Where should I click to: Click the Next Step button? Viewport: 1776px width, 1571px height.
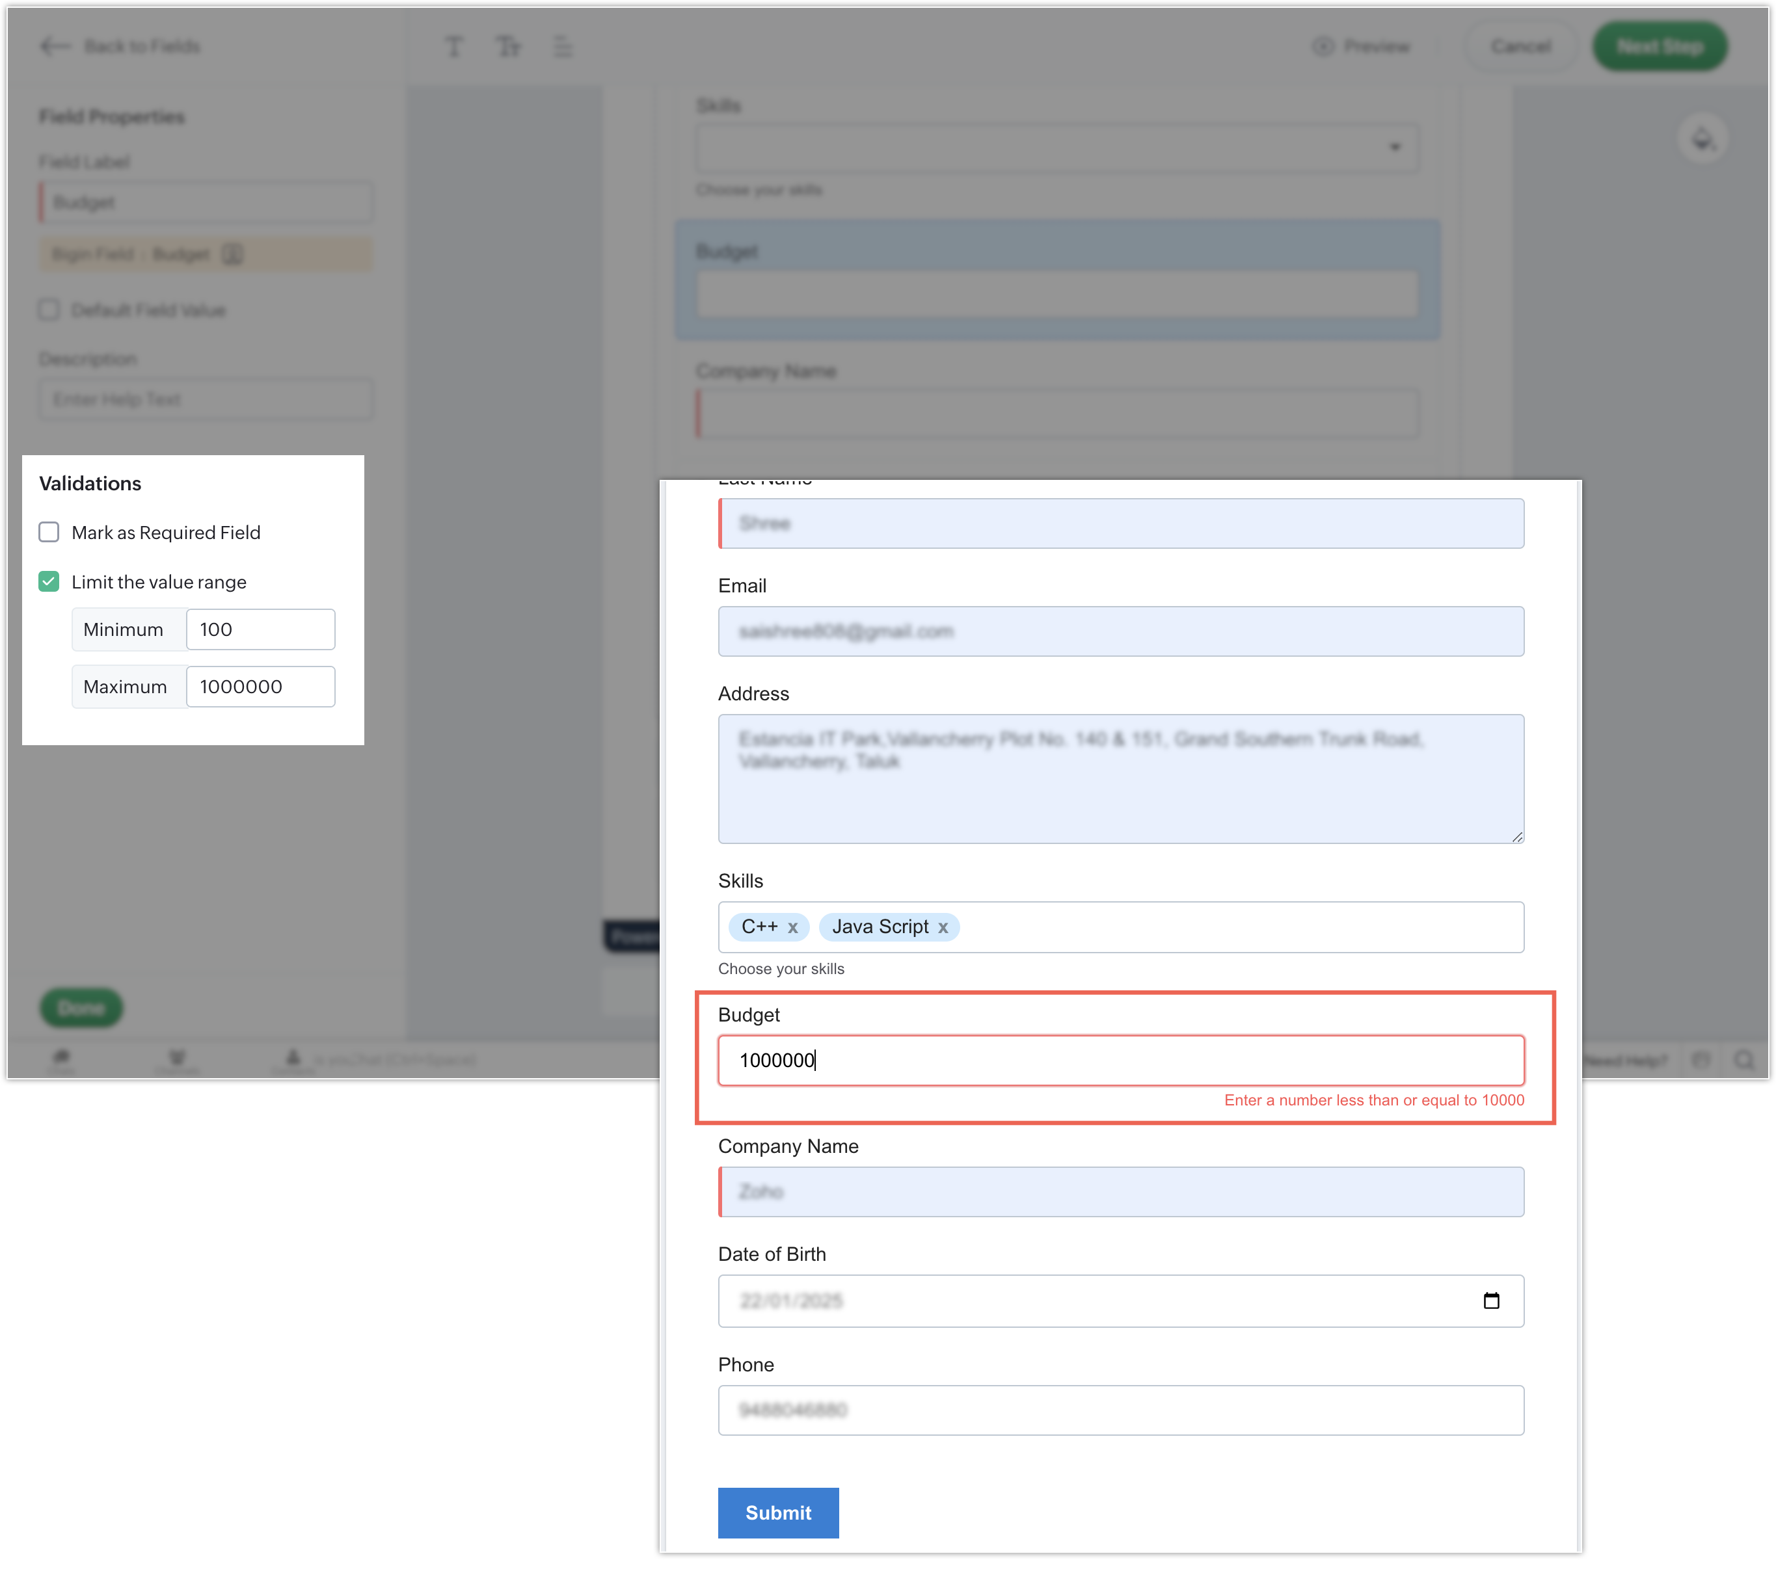pos(1659,46)
